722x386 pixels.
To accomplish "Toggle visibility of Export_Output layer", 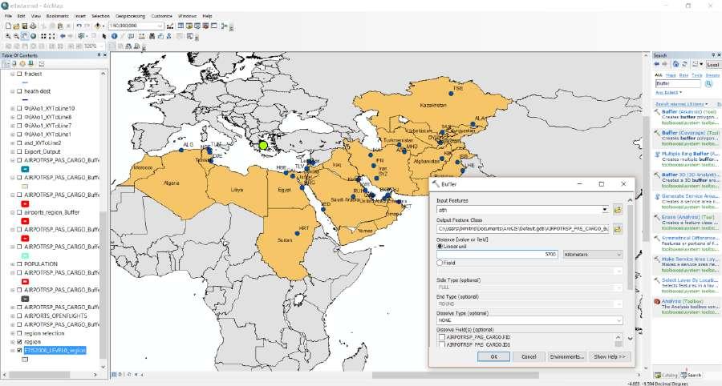I will tap(19, 151).
